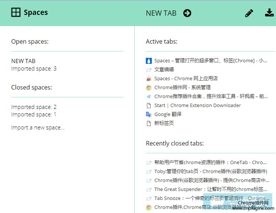This screenshot has height=213, width=276.
Task: Open Start | Chrome Extension Downloader tab
Action: (198, 106)
